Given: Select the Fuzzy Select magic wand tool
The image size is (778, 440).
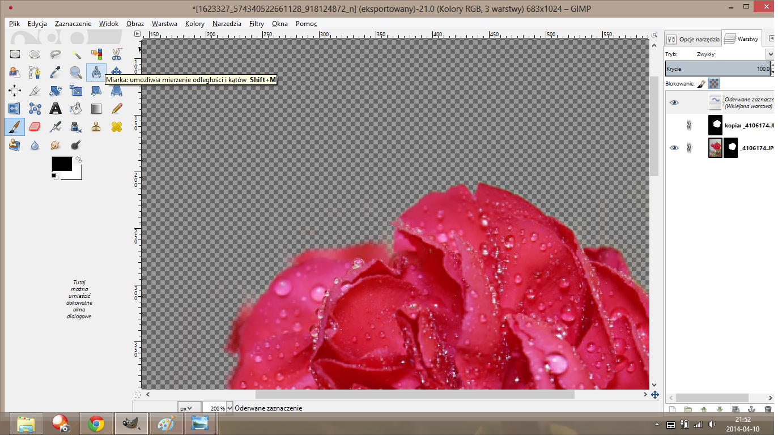Looking at the screenshot, I should 76,54.
